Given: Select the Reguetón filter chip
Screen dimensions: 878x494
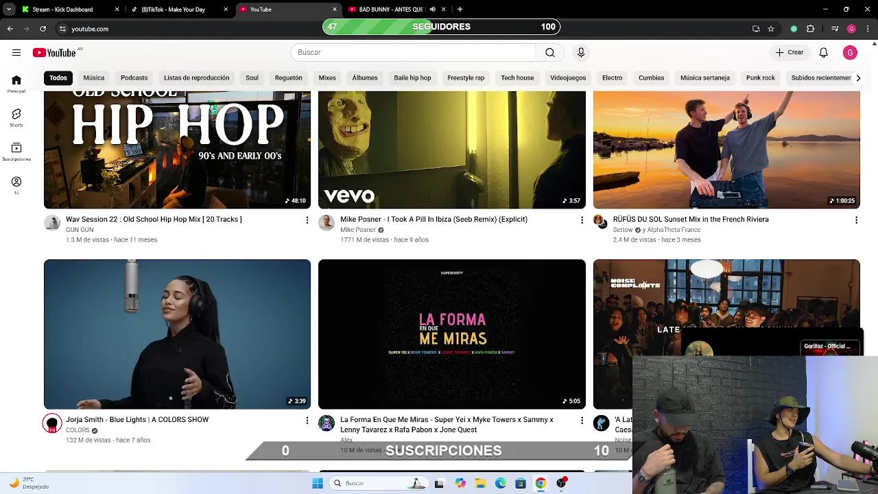Looking at the screenshot, I should pyautogui.click(x=288, y=78).
